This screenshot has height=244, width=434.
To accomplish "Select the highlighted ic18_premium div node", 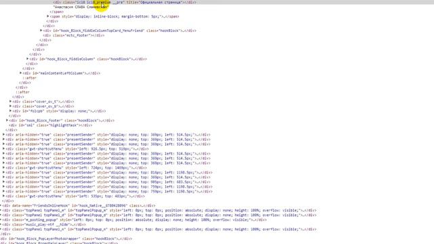I will [x=125, y=2].
